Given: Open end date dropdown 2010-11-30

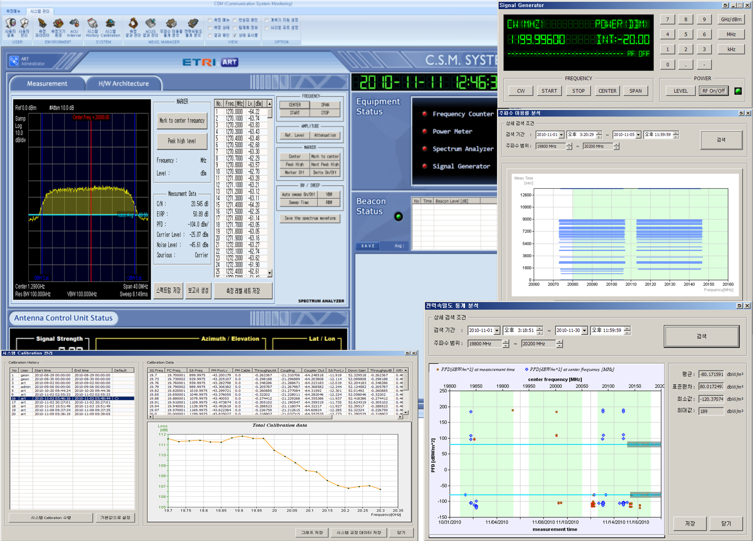Looking at the screenshot, I should coord(584,330).
